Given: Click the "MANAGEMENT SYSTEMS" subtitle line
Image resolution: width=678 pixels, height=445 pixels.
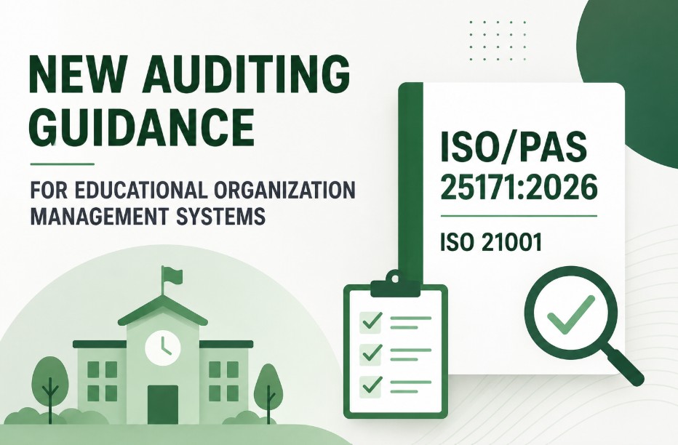Looking at the screenshot, I should (148, 215).
